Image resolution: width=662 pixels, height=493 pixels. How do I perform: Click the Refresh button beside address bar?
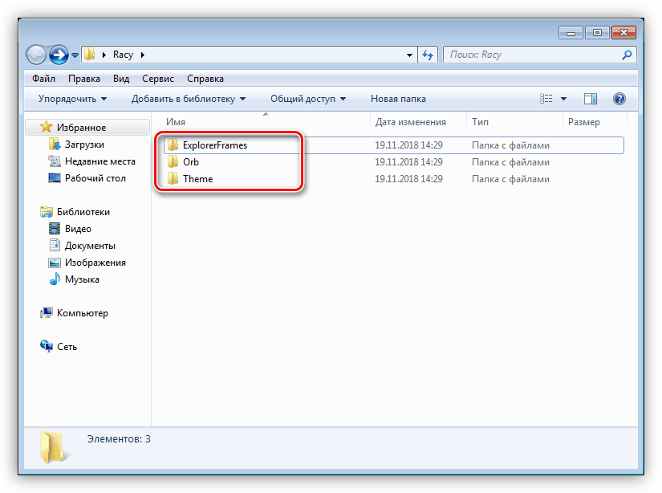tap(428, 55)
